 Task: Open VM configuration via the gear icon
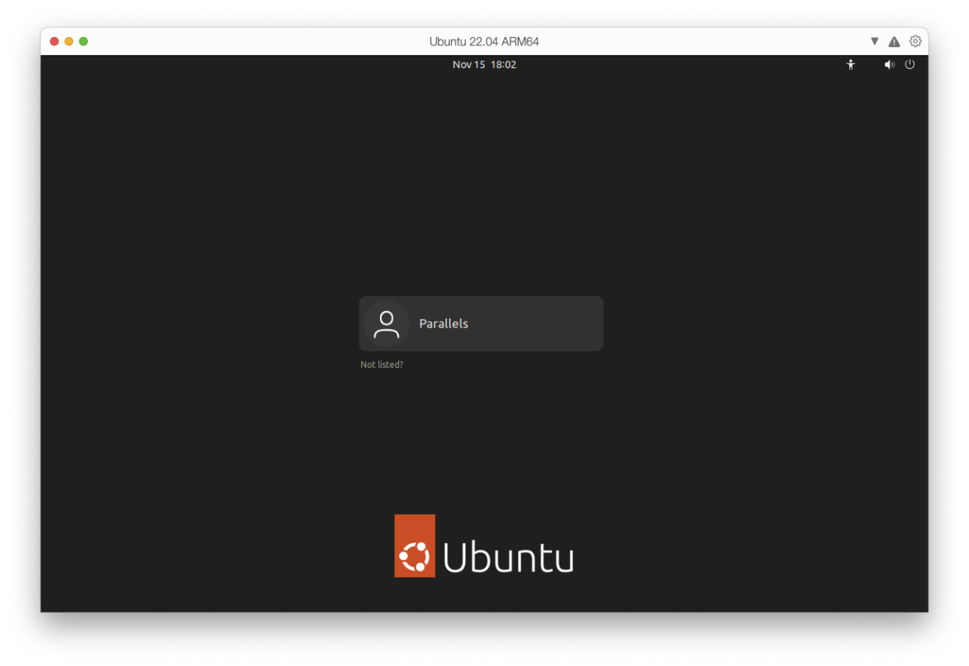(915, 41)
